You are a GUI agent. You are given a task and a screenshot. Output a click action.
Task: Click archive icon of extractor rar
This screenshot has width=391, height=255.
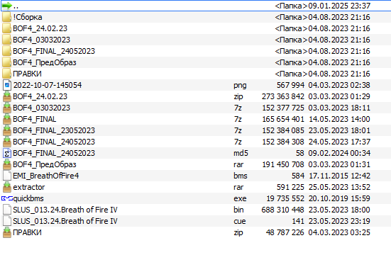pyautogui.click(x=7, y=187)
